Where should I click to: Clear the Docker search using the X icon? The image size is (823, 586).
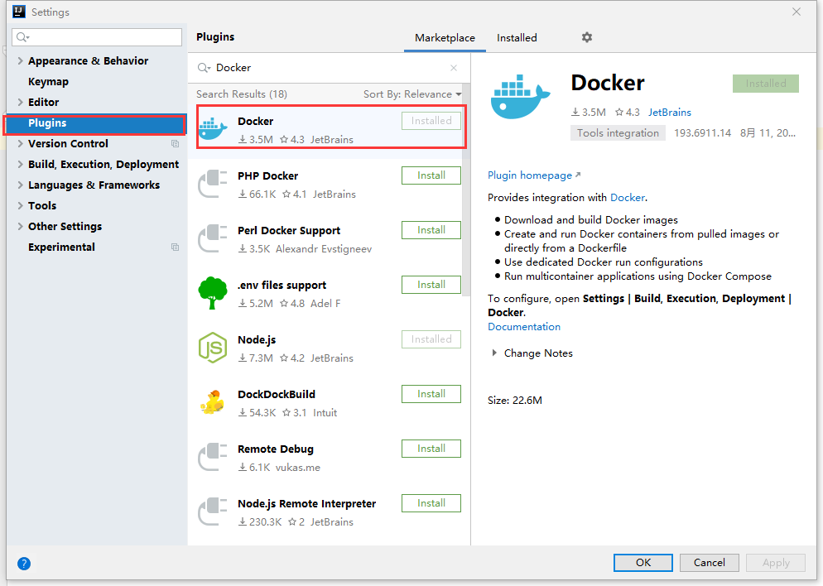pyautogui.click(x=454, y=67)
